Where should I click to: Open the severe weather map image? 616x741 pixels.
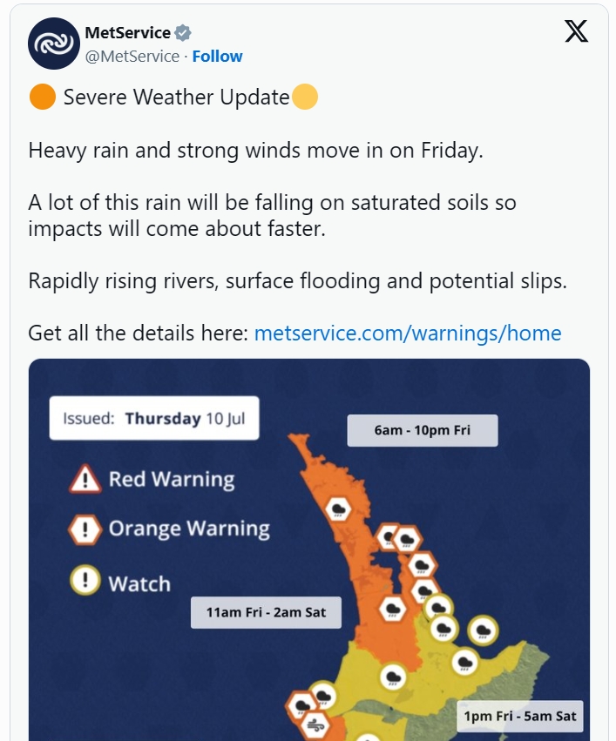pyautogui.click(x=309, y=549)
